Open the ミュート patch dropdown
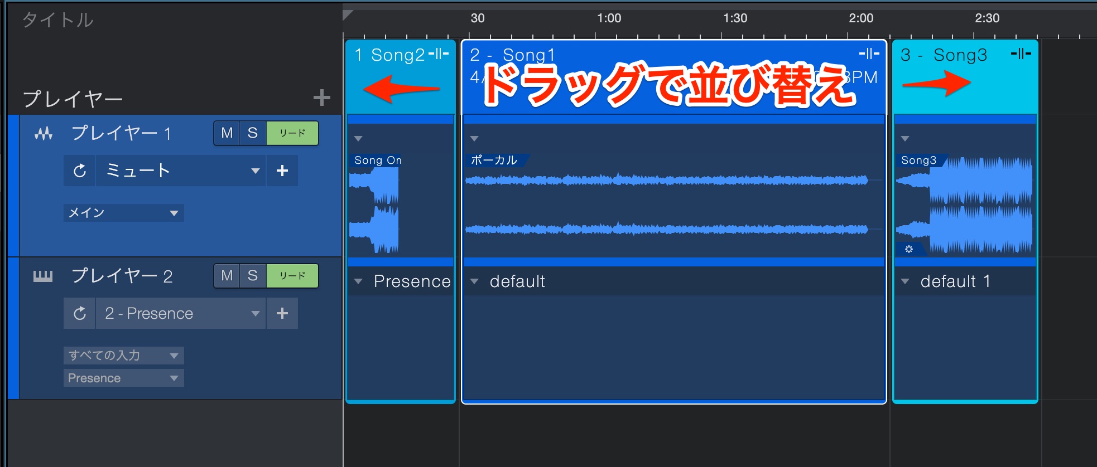This screenshot has width=1097, height=467. click(181, 171)
